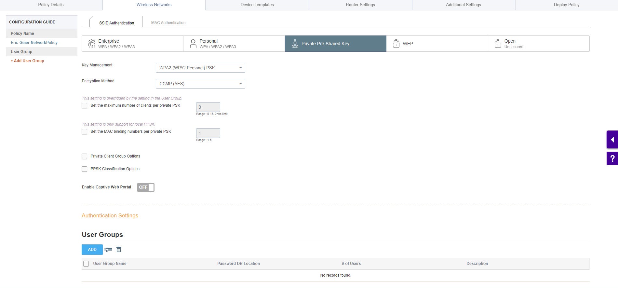Open the Key Management dropdown

200,68
